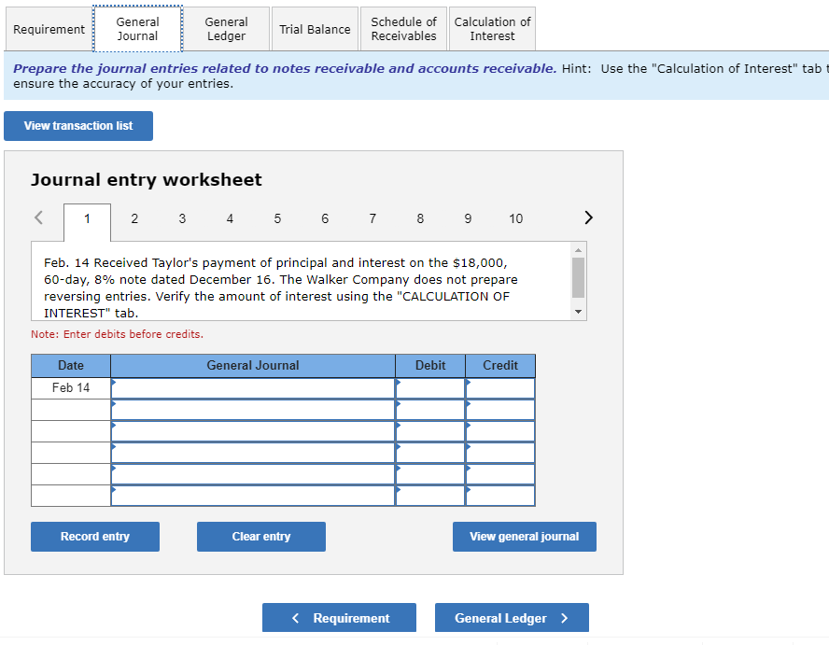Go to next journal entry with right chevron
Image resolution: width=829 pixels, height=645 pixels.
click(x=588, y=217)
